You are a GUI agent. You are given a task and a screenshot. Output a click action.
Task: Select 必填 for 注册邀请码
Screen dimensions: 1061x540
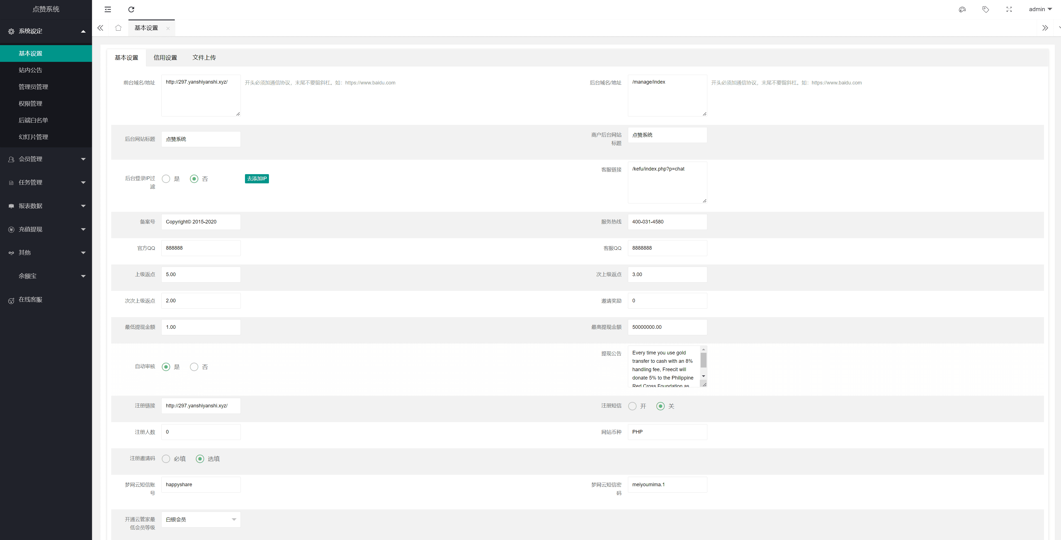click(x=166, y=459)
